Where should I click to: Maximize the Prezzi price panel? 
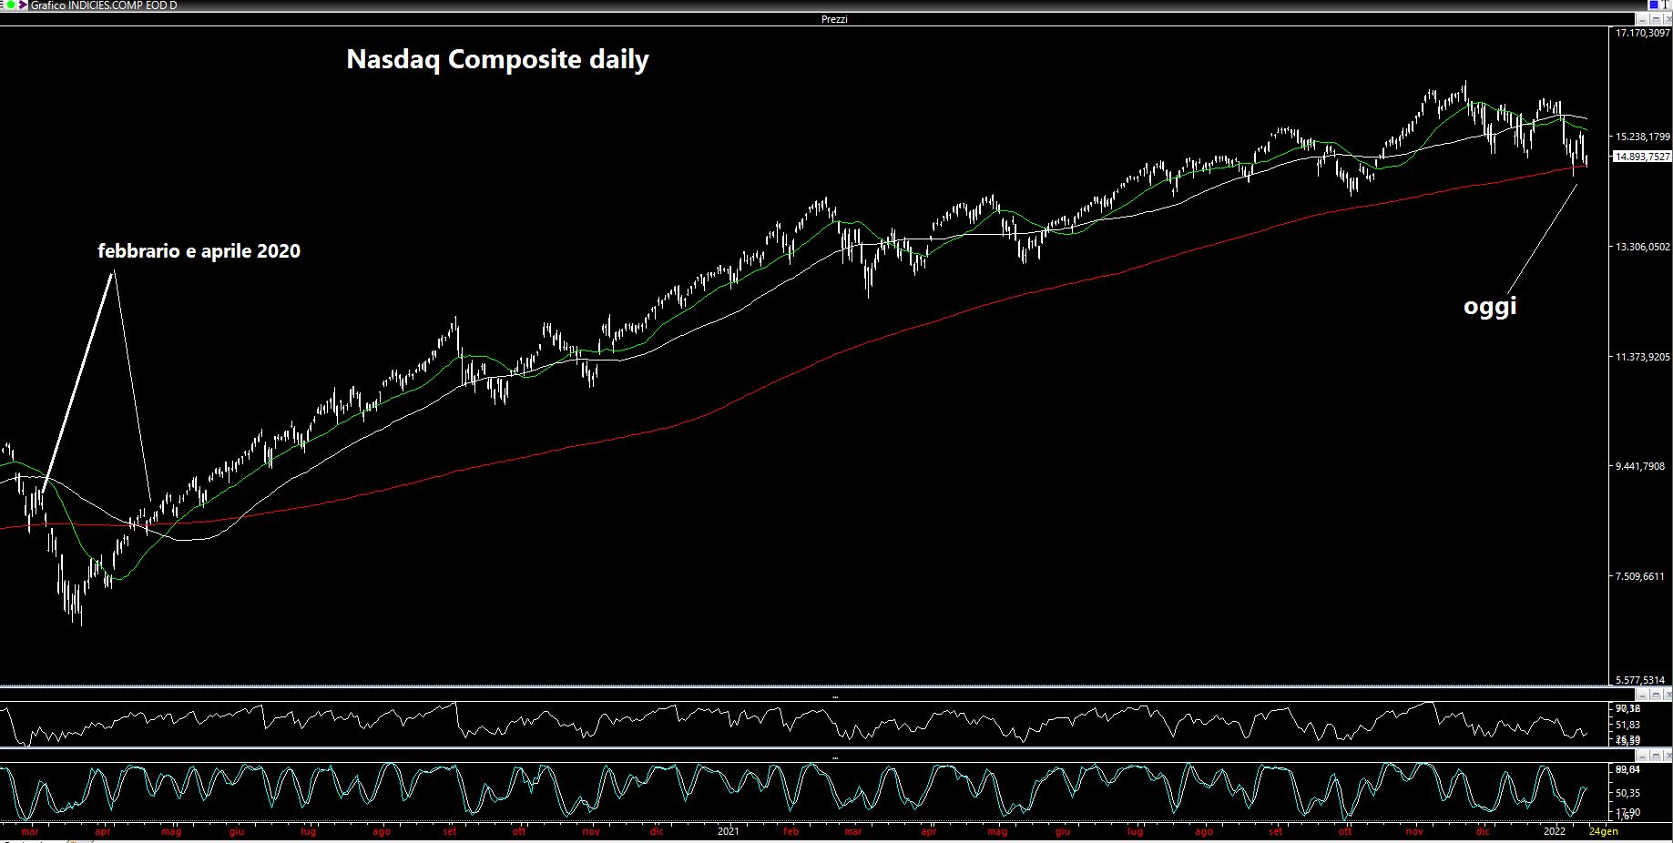[1656, 19]
